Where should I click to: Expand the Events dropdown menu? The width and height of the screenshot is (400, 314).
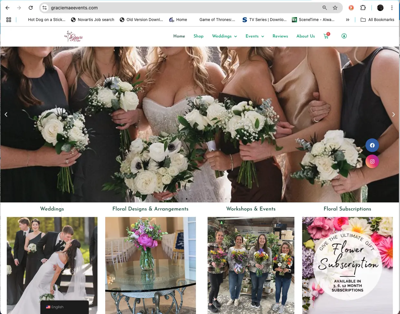pyautogui.click(x=255, y=36)
